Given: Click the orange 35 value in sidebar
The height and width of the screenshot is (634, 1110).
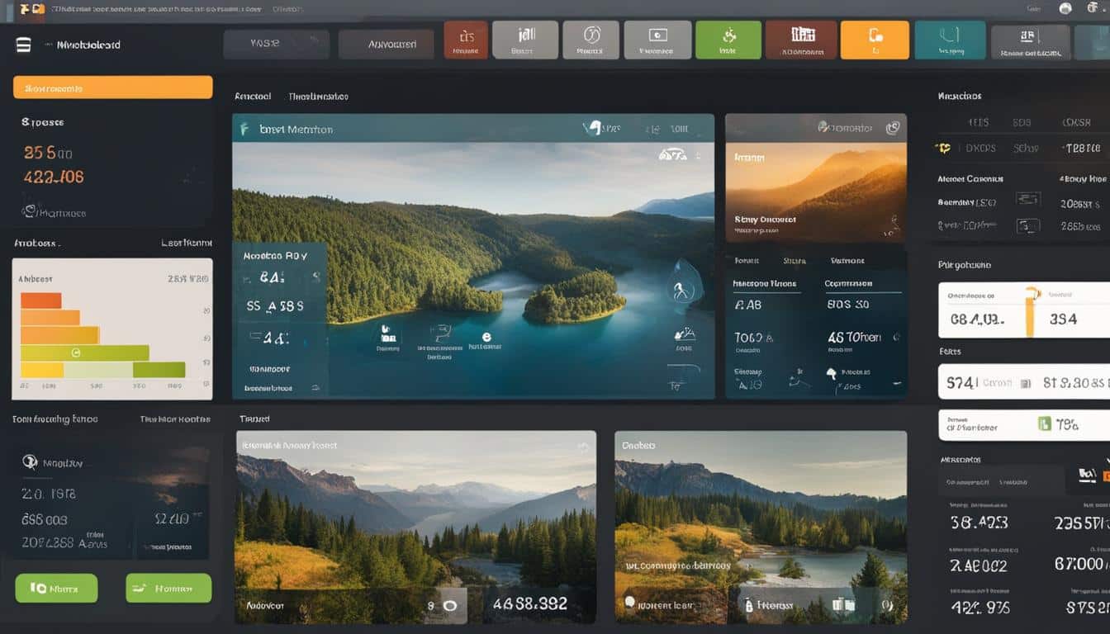Looking at the screenshot, I should click(x=48, y=153).
